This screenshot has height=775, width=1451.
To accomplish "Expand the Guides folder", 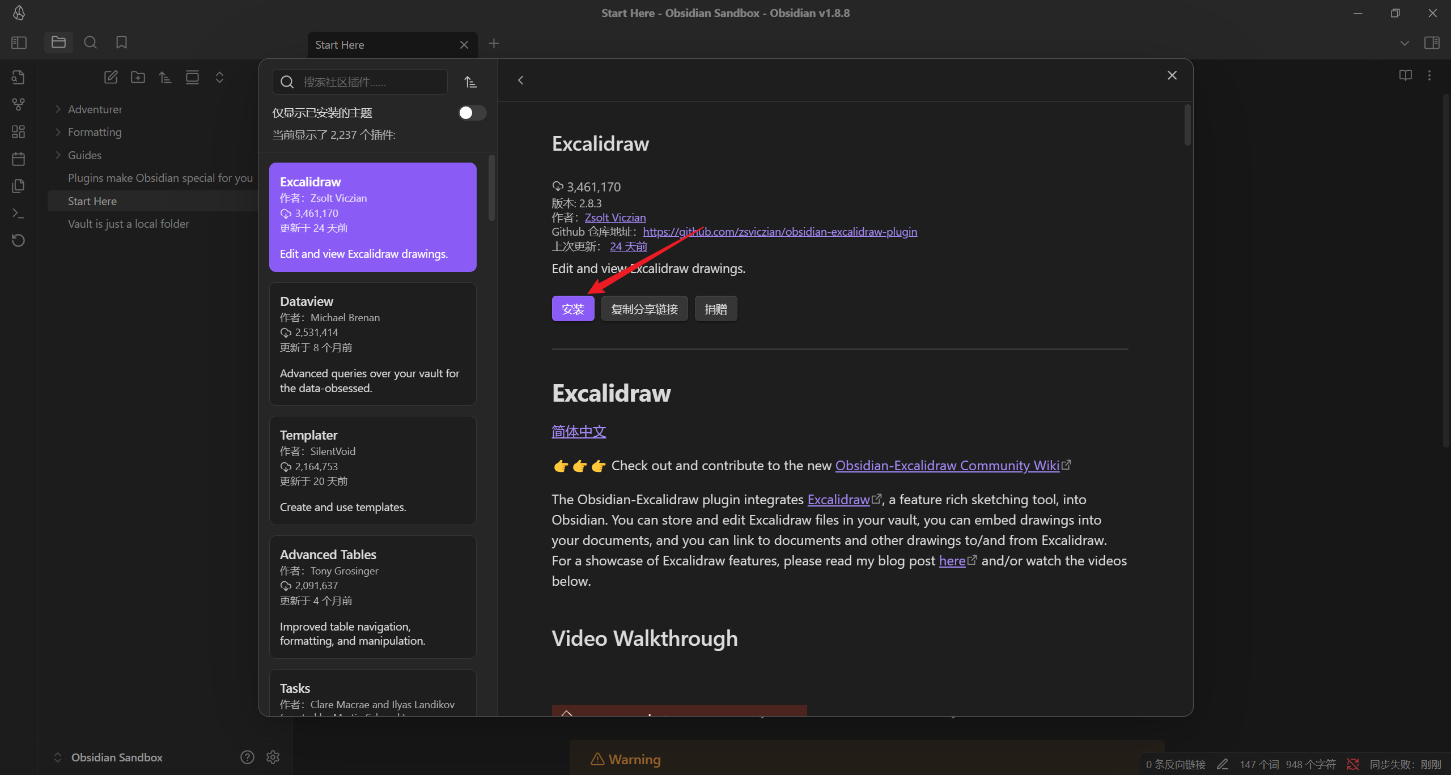I will click(84, 155).
